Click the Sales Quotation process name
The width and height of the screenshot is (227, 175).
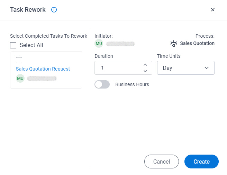click(197, 43)
